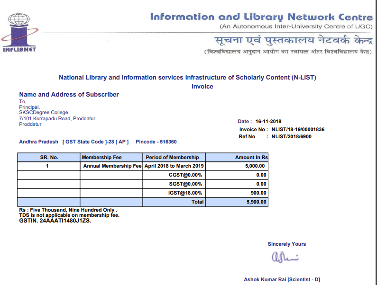This screenshot has width=377, height=285.
Task: Click '7/101 Korrapadu Road, Proddatur' address line
Action: click(57, 119)
